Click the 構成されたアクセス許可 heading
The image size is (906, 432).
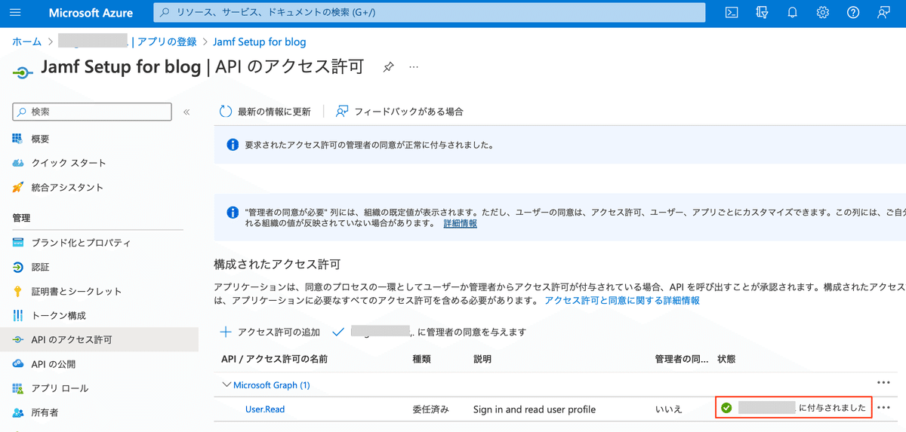point(277,265)
